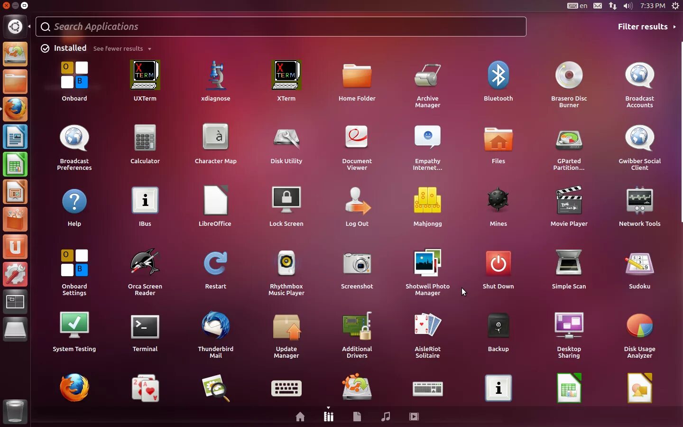
Task: Launch Shotwell Photo Manager
Action: [x=428, y=263]
